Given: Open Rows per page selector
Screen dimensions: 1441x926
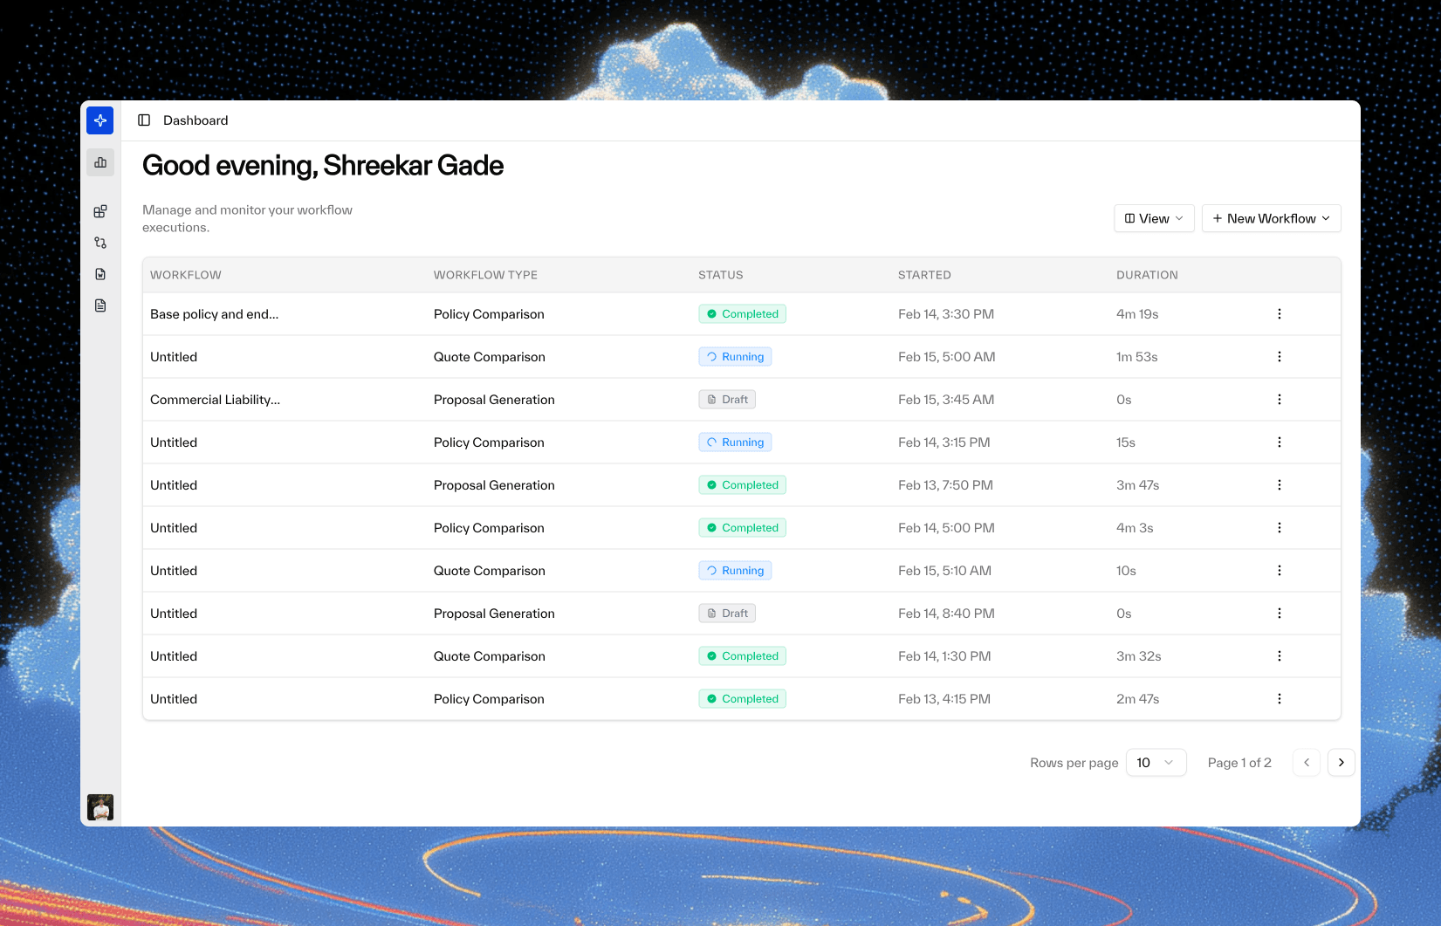Looking at the screenshot, I should 1156,763.
